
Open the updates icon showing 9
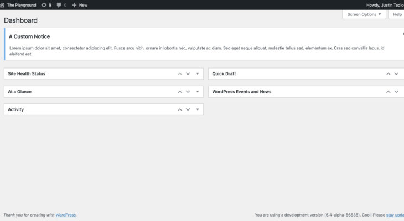(x=44, y=5)
